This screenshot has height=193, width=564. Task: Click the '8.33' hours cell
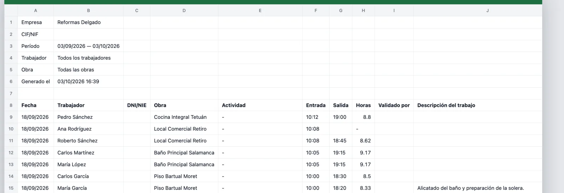363,188
